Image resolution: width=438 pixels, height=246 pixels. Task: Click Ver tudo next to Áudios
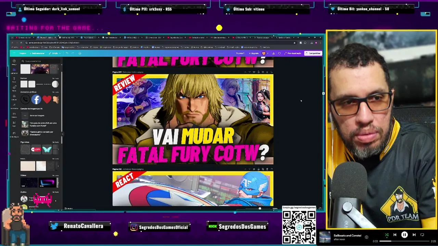point(55,192)
